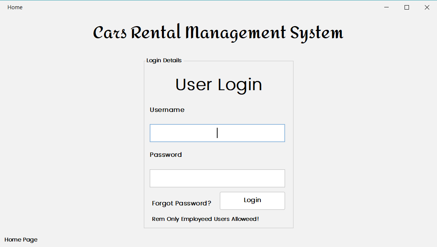Click the employees-only warning text
Screen dimensions: 437x247
[x=205, y=219]
